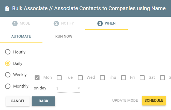This screenshot has width=171, height=110.
Task: Click the step 2 circle icon
Action: click(x=56, y=23)
